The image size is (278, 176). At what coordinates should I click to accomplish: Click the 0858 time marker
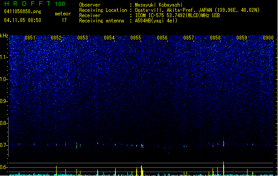click(215, 38)
